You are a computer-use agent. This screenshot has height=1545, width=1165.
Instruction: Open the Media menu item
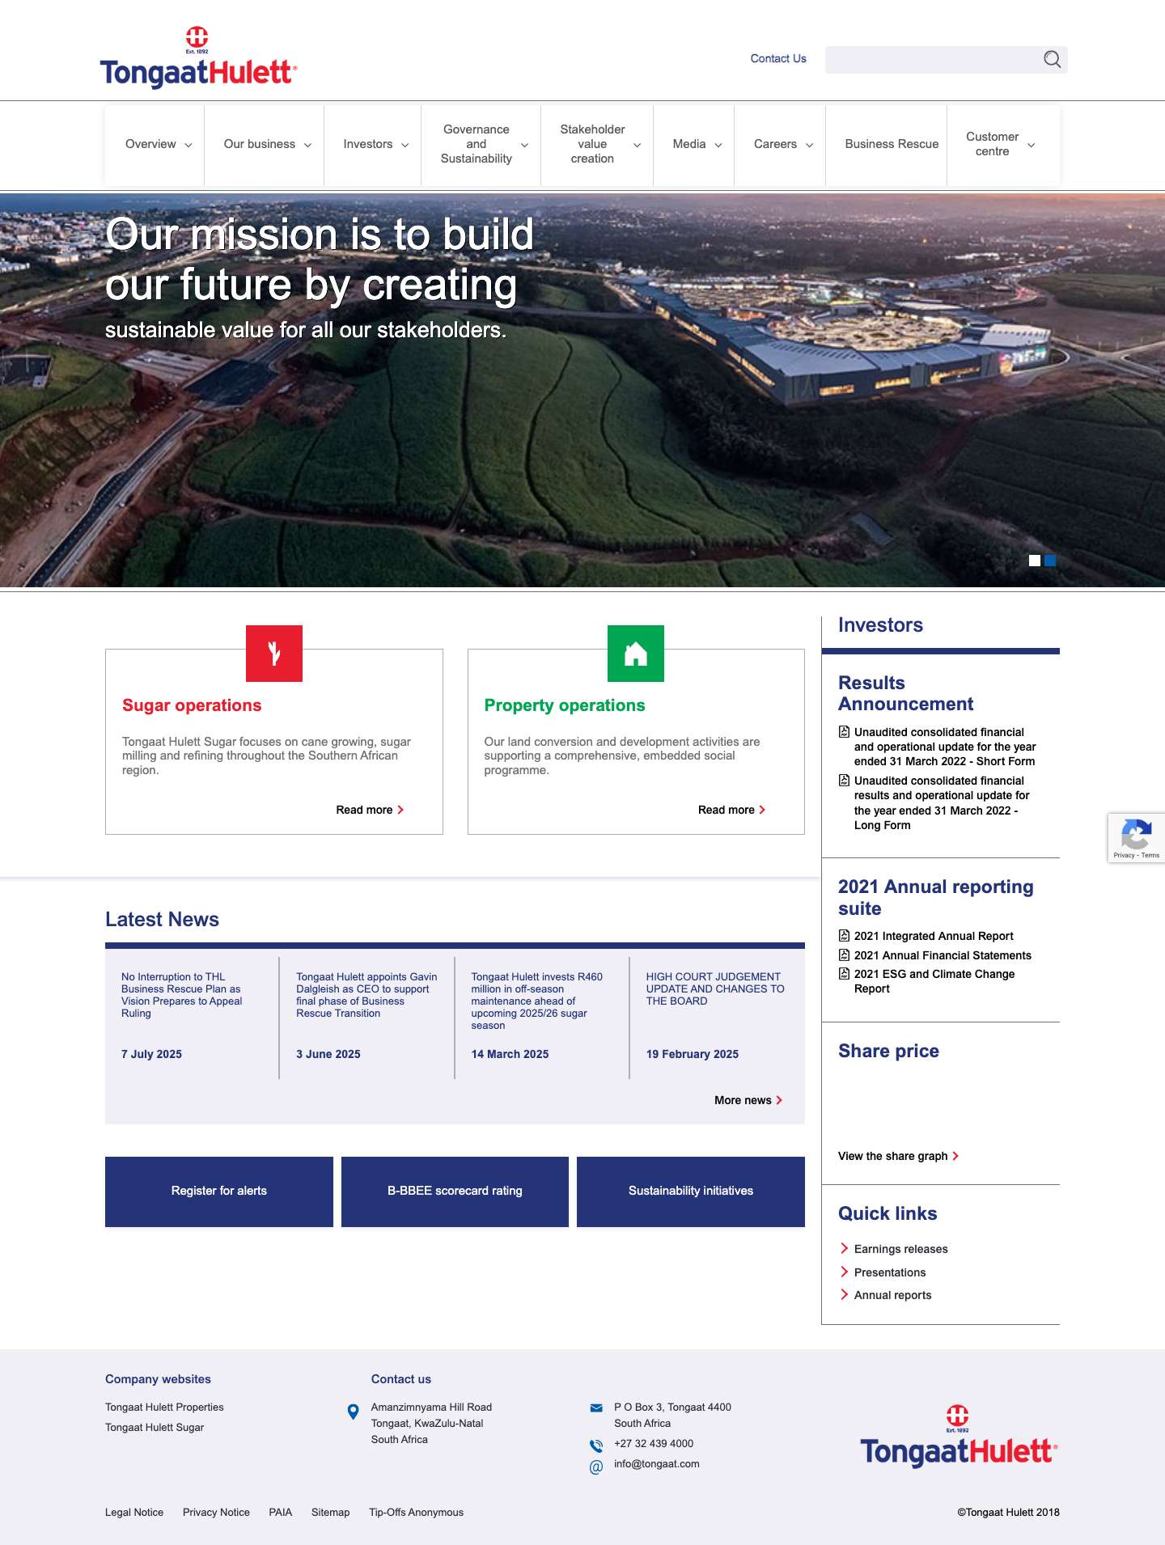(x=688, y=144)
